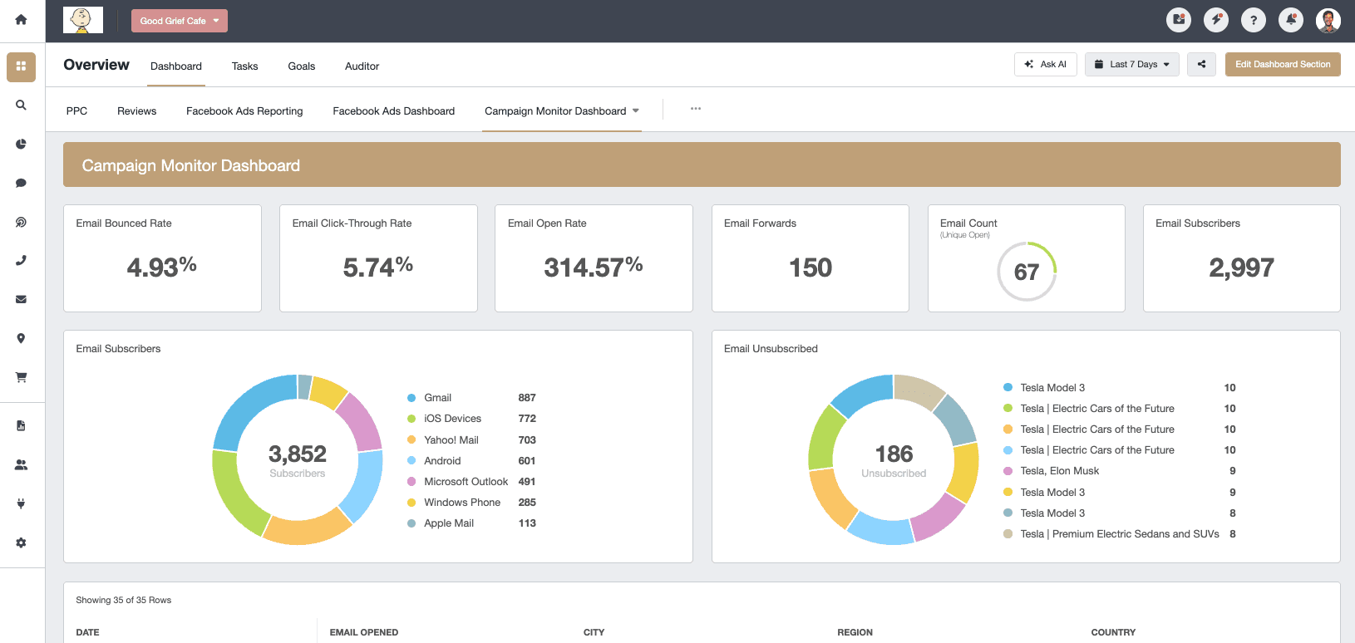The height and width of the screenshot is (643, 1355).
Task: Click the pie chart icon in sidebar
Action: 21,145
